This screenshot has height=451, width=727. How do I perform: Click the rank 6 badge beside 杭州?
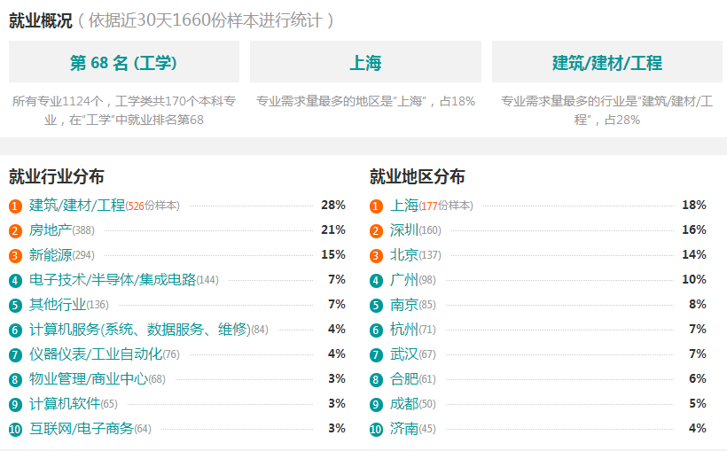tap(376, 330)
